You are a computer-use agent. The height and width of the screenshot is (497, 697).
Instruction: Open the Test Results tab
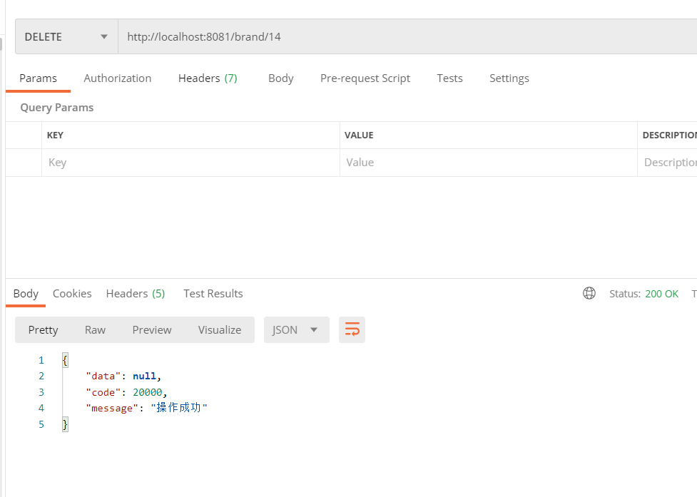coord(213,294)
